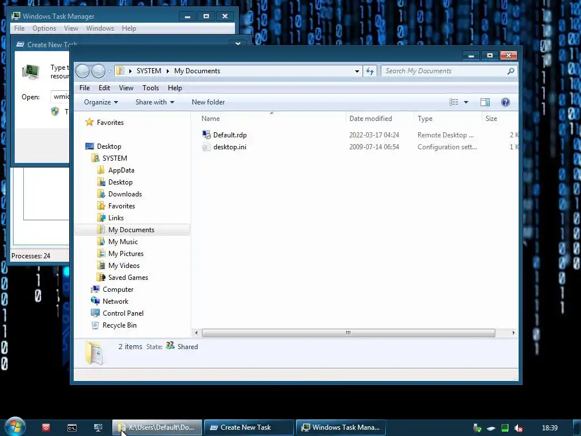Image resolution: width=581 pixels, height=436 pixels.
Task: Open the File menu in Explorer
Action: (x=85, y=88)
